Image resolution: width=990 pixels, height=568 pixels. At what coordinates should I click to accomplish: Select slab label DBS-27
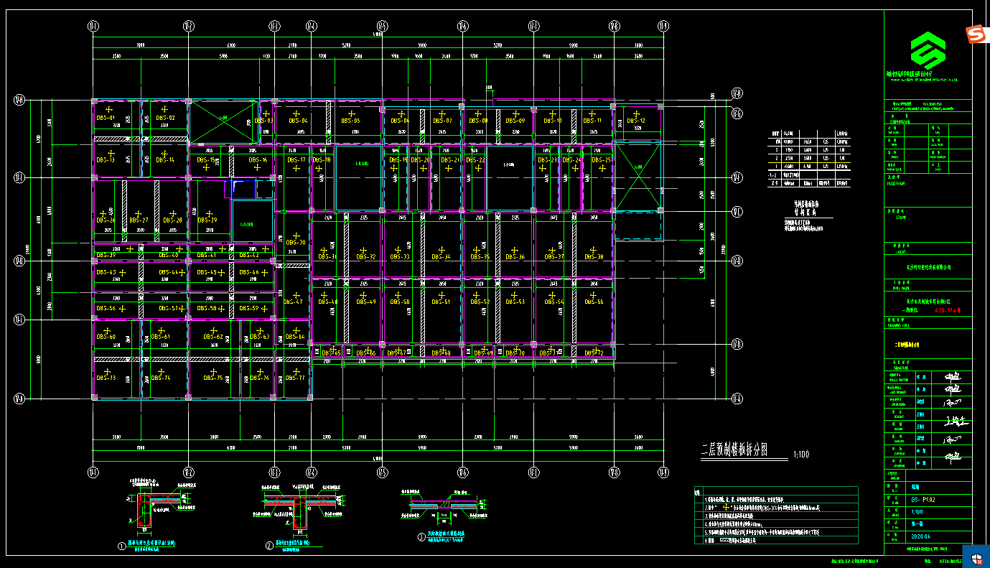point(139,220)
